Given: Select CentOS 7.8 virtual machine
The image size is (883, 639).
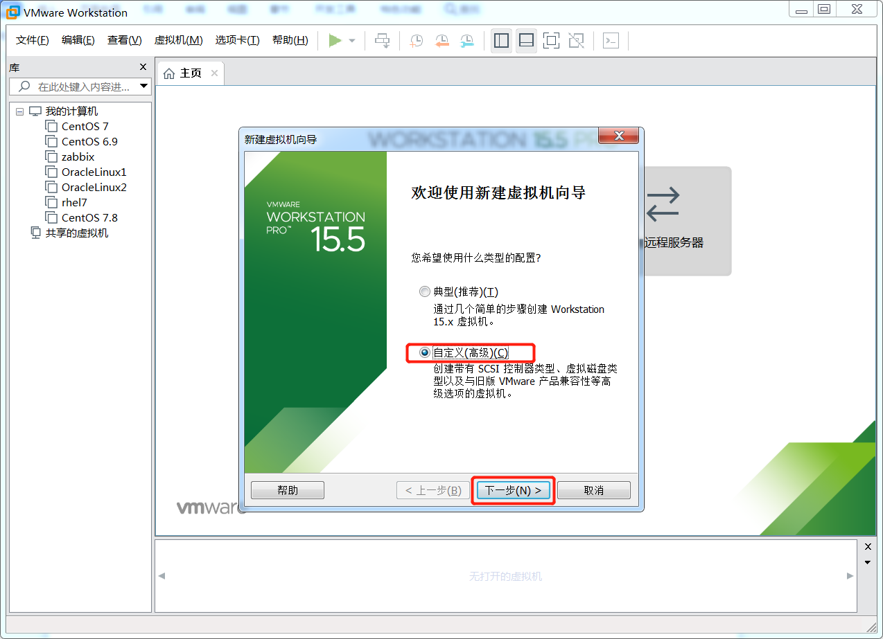Looking at the screenshot, I should click(x=89, y=217).
